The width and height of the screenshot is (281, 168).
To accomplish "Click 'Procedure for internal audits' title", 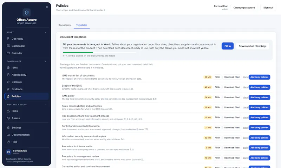I will pyautogui.click(x=77, y=146).
